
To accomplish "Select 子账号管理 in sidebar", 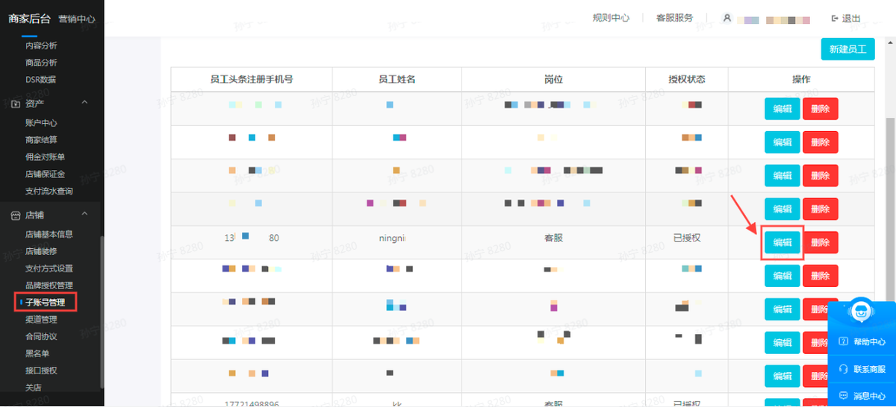I will point(45,303).
